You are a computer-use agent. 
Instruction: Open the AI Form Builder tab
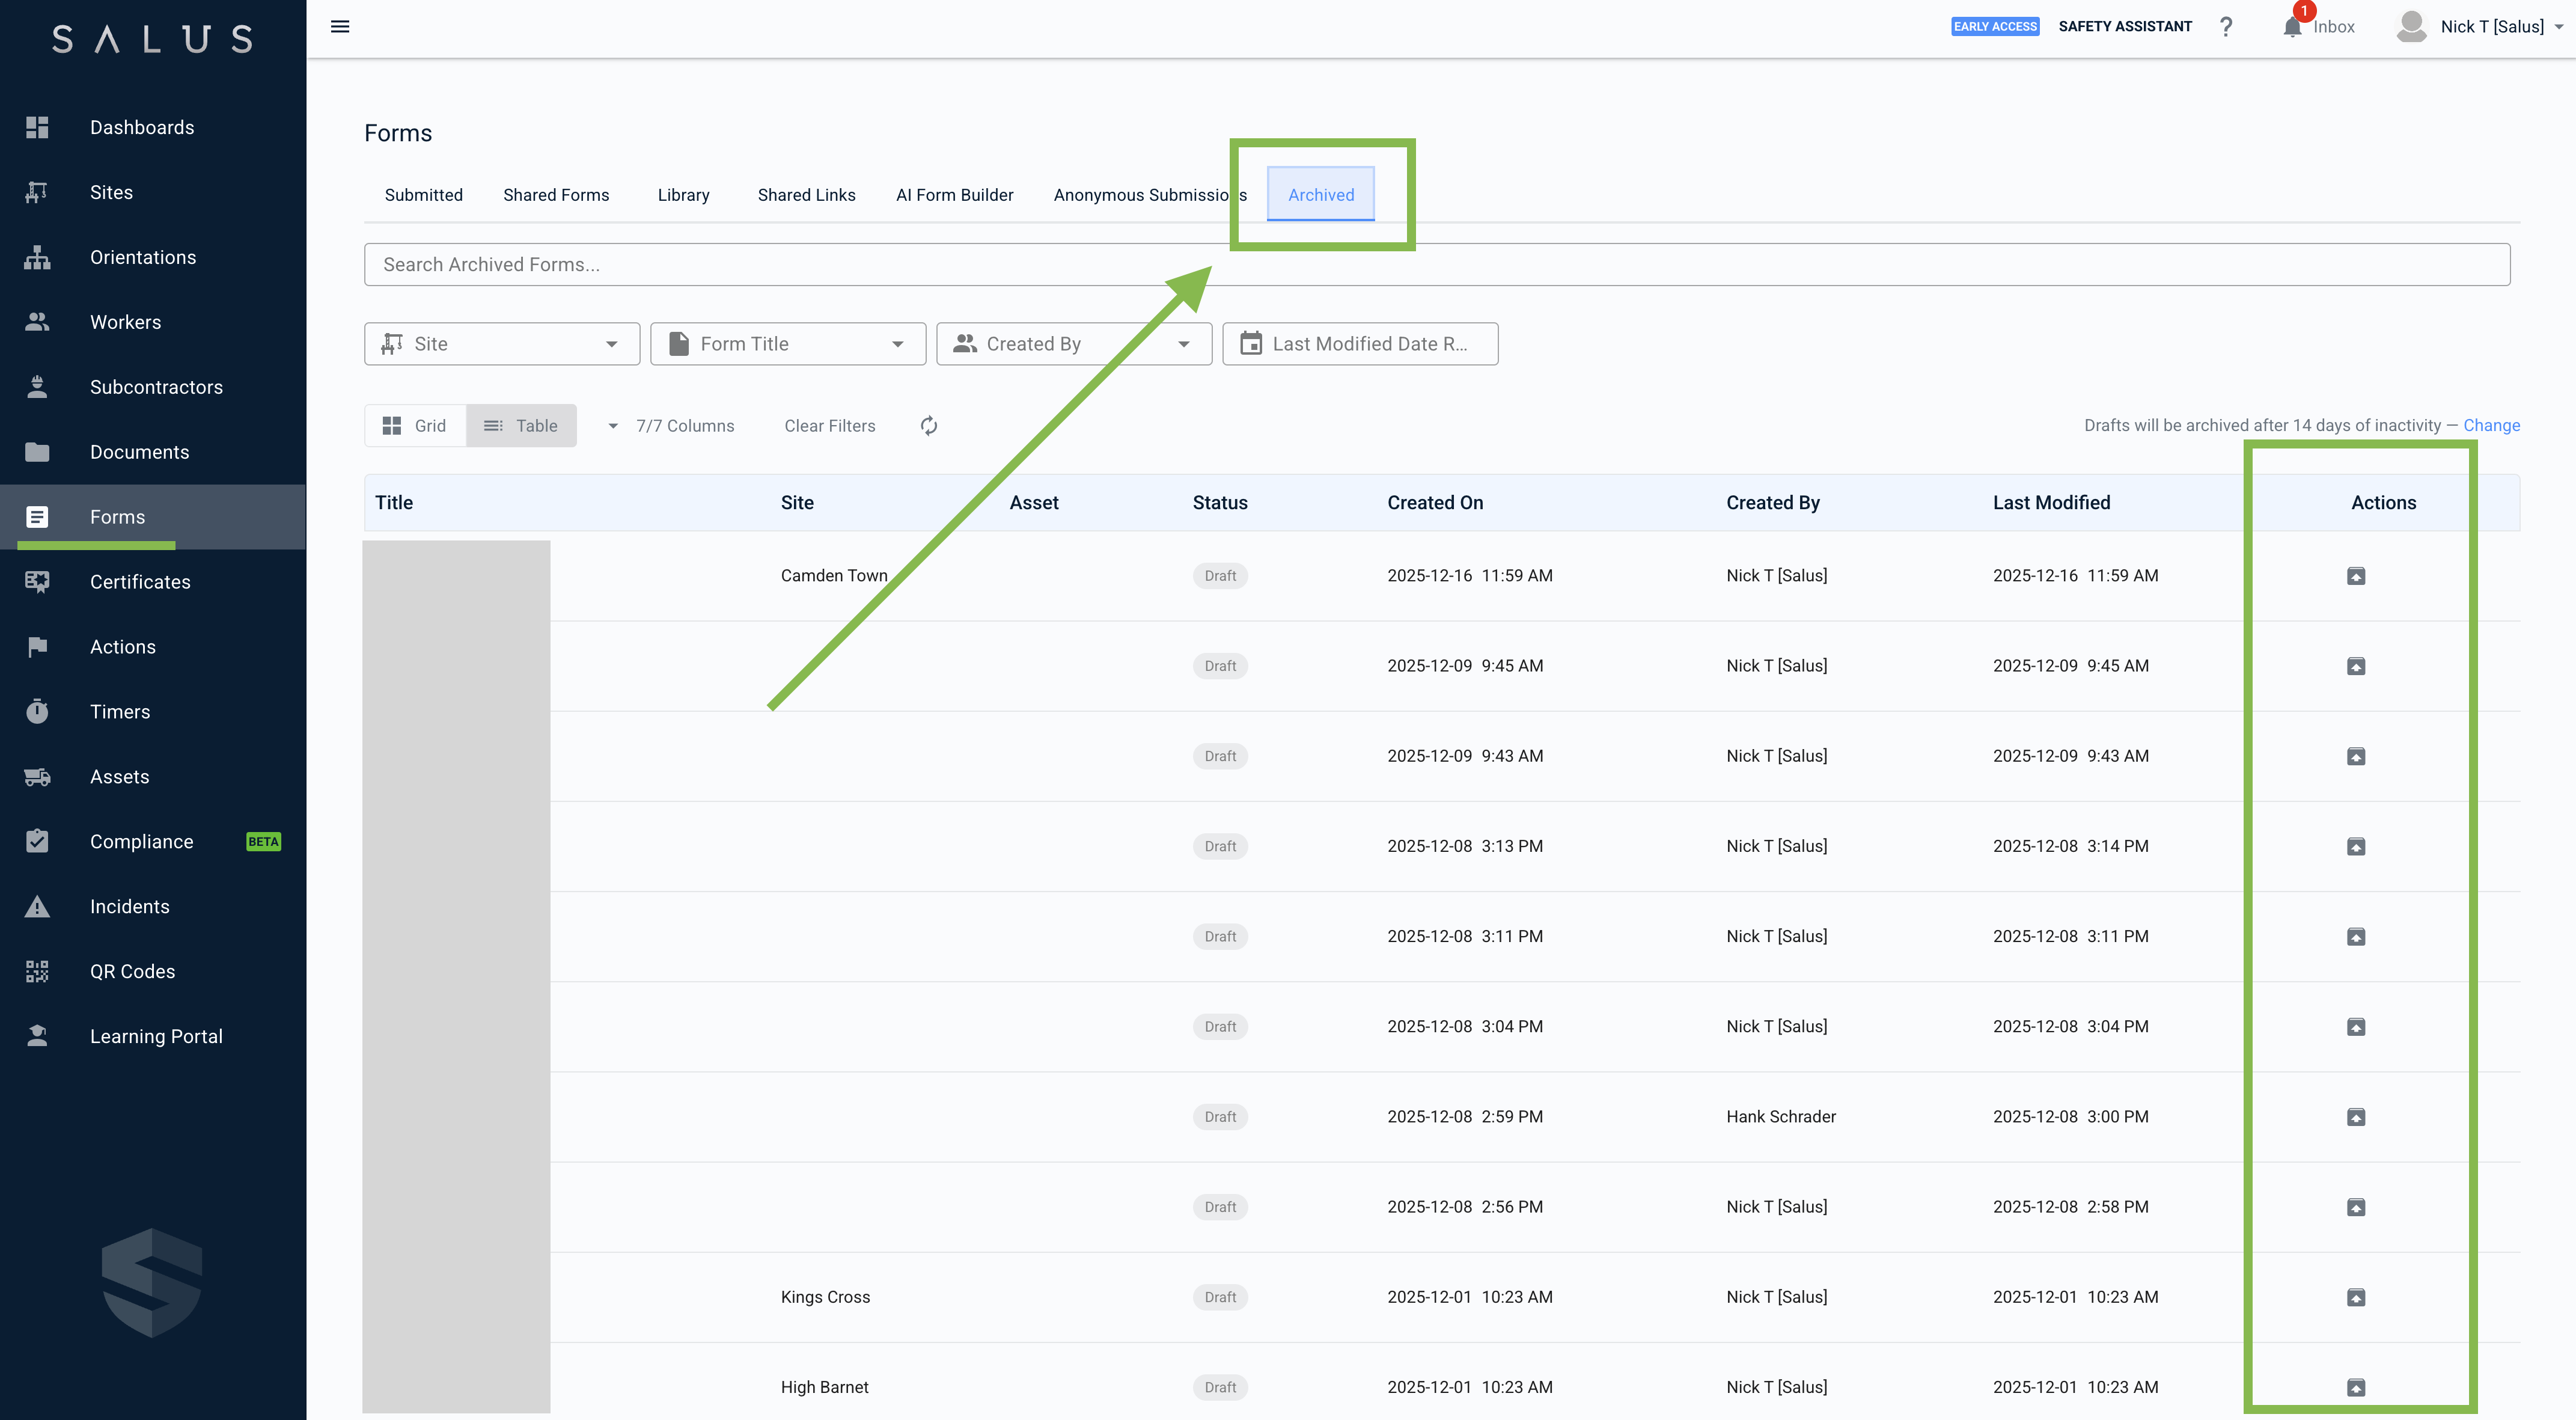coord(954,195)
